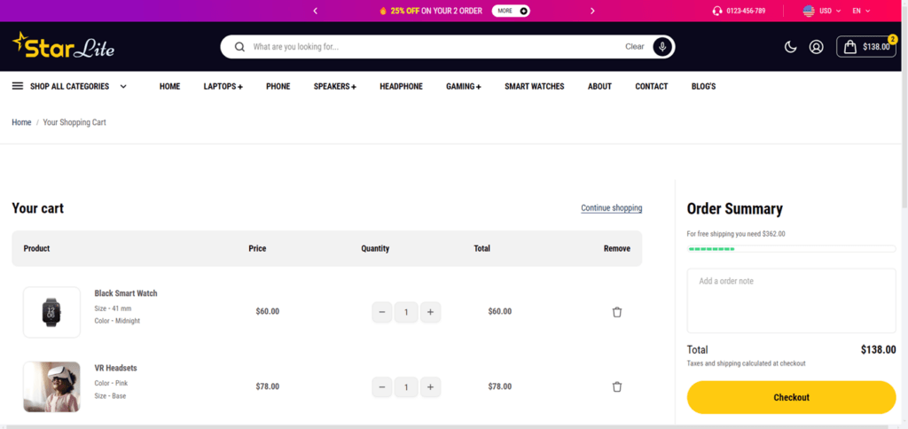Open the Headphone menu item
Screen dimensions: 908x429
[401, 86]
